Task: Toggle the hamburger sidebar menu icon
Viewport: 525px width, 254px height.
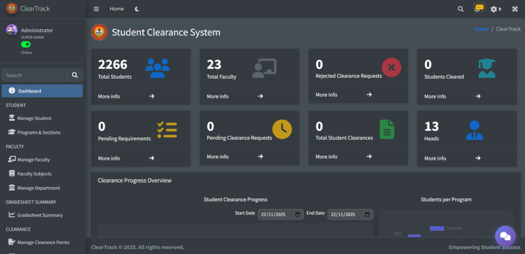Action: [96, 9]
